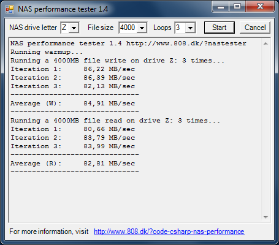279x245 pixels.
Task: Click the scrollbar down arrow in results
Action: click(266, 217)
